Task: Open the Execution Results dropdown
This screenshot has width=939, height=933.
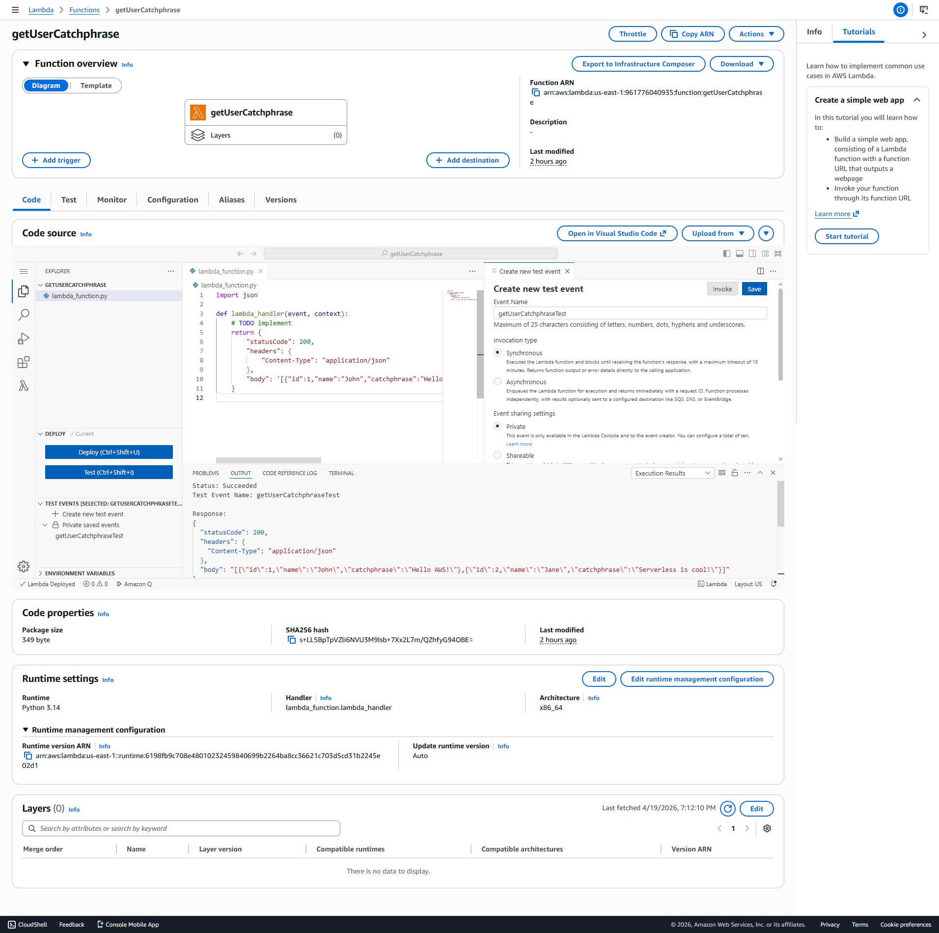Action: [x=672, y=473]
